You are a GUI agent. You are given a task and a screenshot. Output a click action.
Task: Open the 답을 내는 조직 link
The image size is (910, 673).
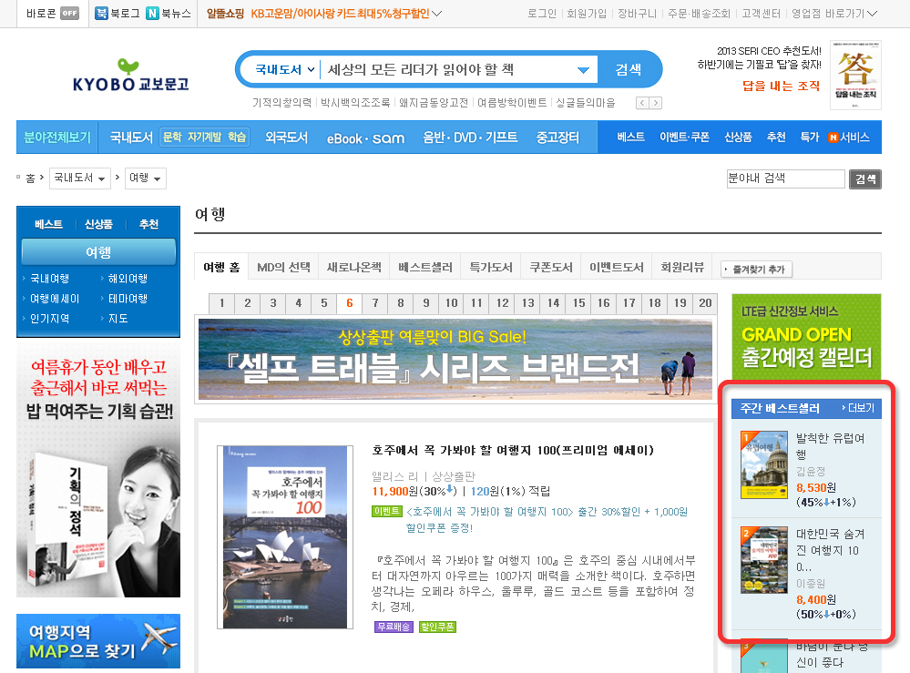782,86
